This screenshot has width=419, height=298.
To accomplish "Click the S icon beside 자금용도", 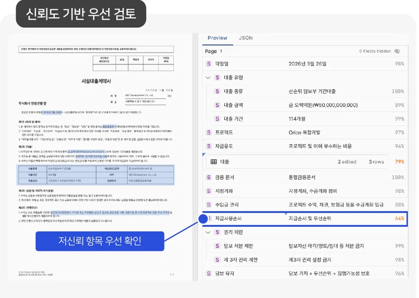I will point(208,146).
